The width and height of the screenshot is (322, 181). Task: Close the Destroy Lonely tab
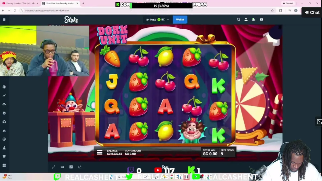[x=37, y=4]
